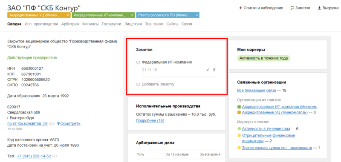341x162 pixels.
Task: Click the note text 'Федеральная ИТ-компания'
Action: 167,62
